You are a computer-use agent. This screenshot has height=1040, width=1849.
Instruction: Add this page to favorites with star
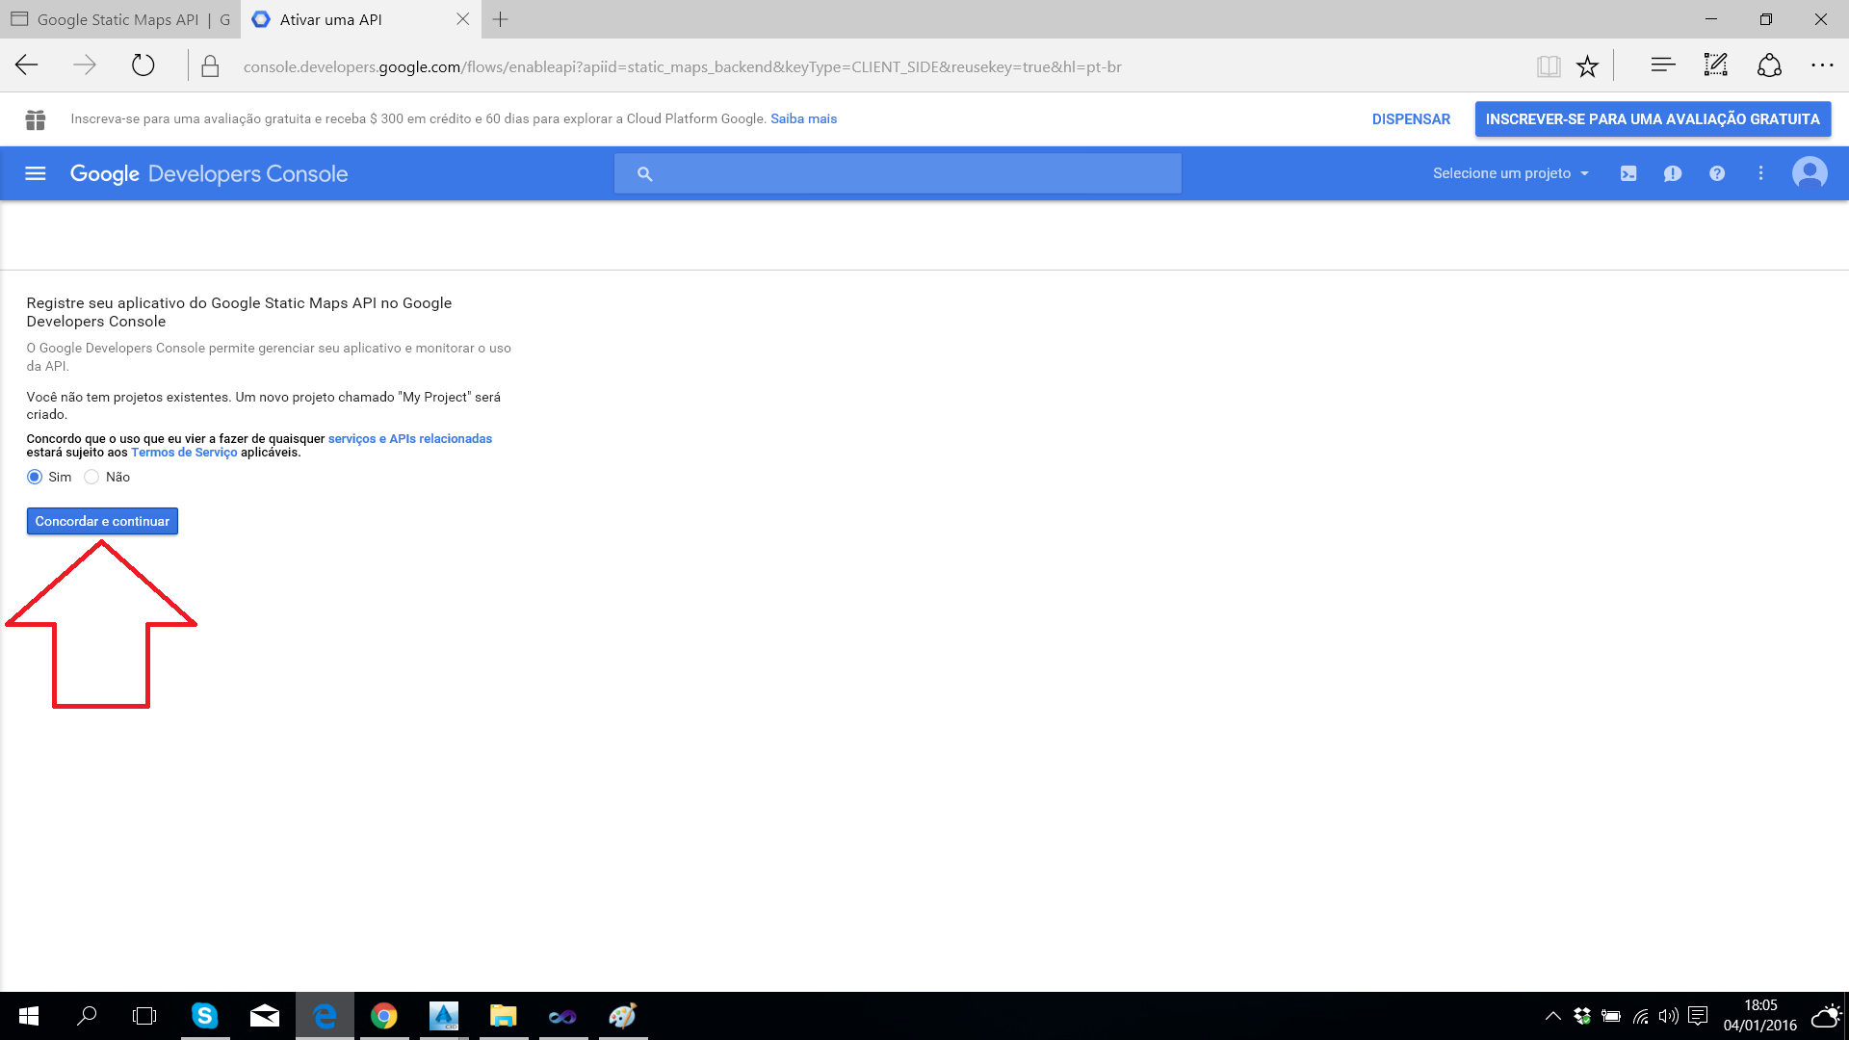[1587, 65]
